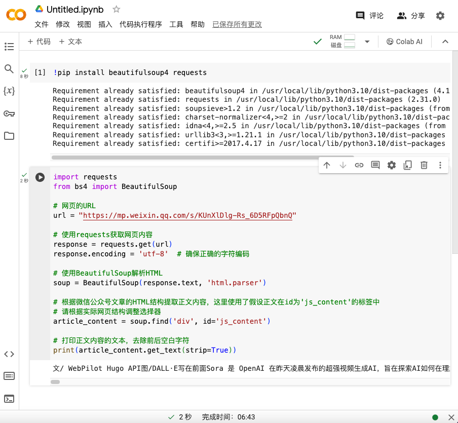The width and height of the screenshot is (458, 423).
Task: Open the variables inspector in the sidebar
Action: click(9, 91)
